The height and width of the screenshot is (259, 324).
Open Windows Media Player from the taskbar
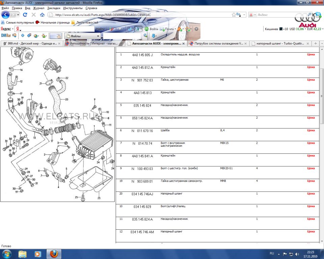point(37,254)
